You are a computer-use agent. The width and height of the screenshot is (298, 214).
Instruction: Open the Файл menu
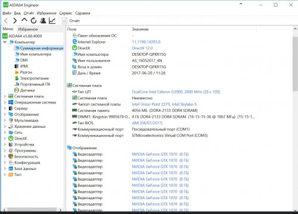[7, 13]
